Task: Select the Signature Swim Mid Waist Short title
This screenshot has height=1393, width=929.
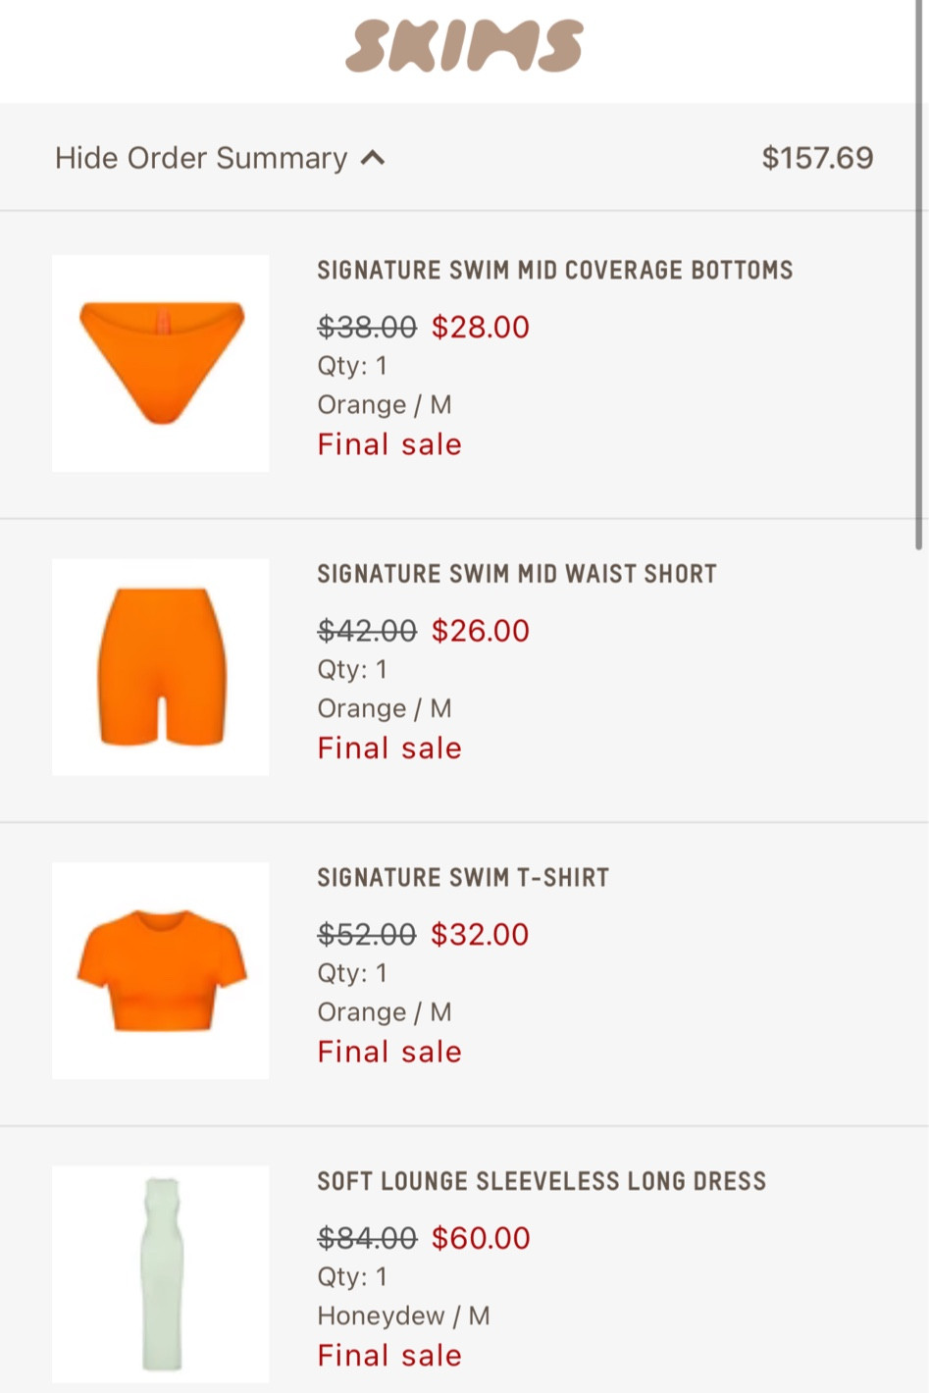Action: 516,574
